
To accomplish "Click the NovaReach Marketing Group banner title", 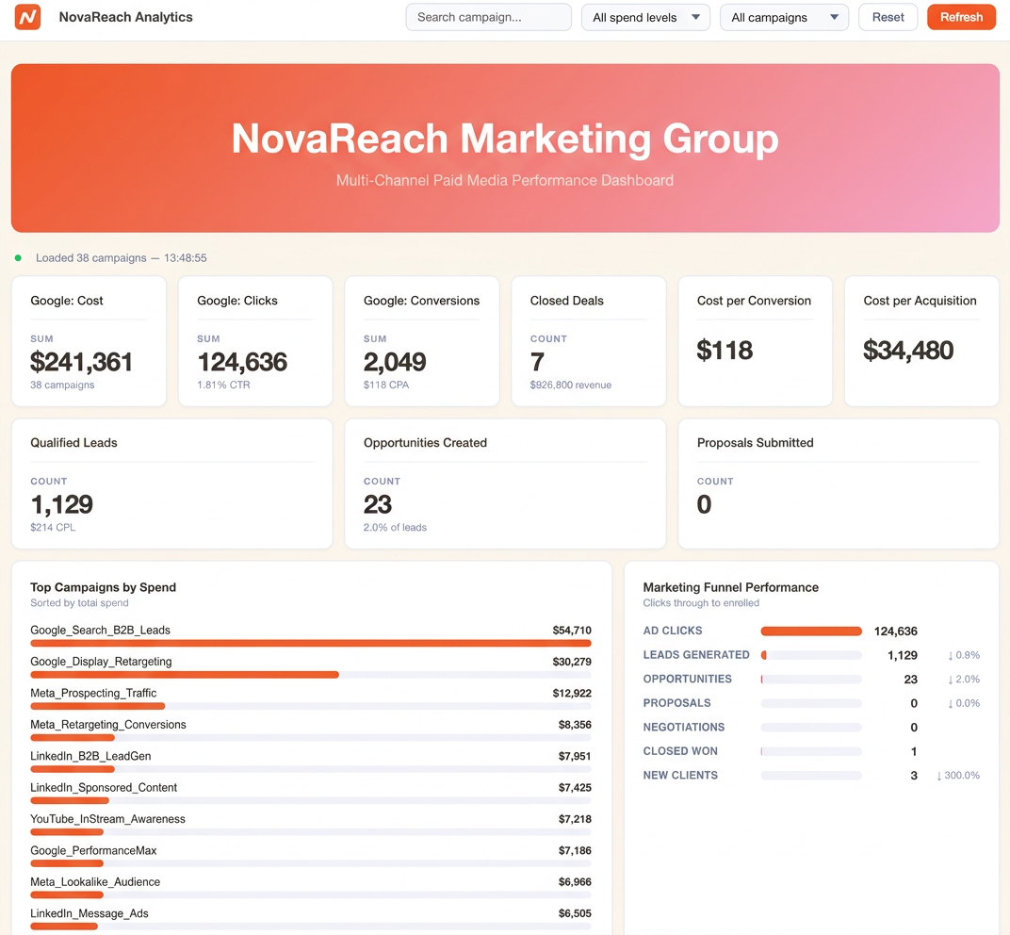I will coord(505,139).
